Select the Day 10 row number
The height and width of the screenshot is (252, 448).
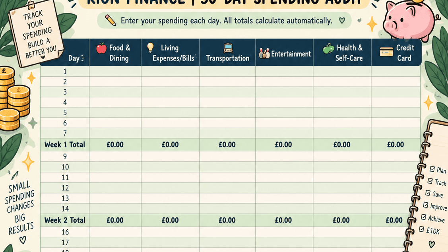point(65,167)
